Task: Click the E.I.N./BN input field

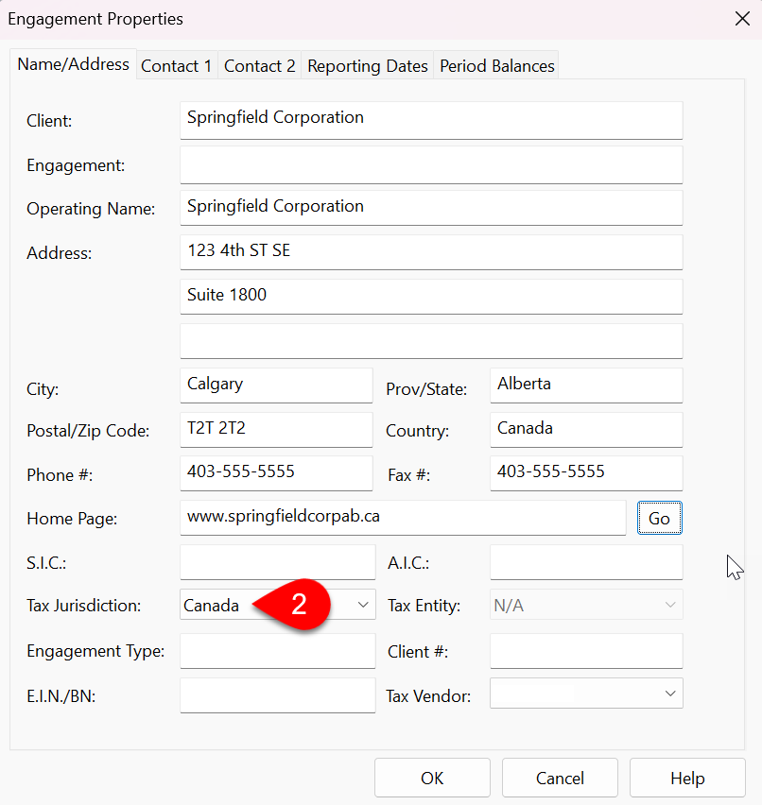Action: click(x=276, y=695)
